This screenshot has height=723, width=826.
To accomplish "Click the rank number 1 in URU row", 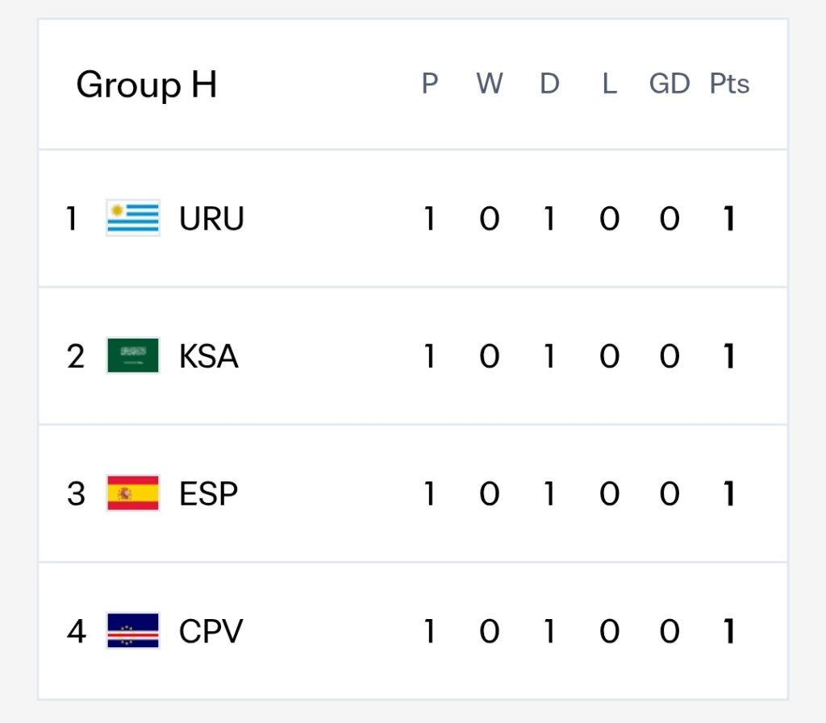I will point(72,218).
